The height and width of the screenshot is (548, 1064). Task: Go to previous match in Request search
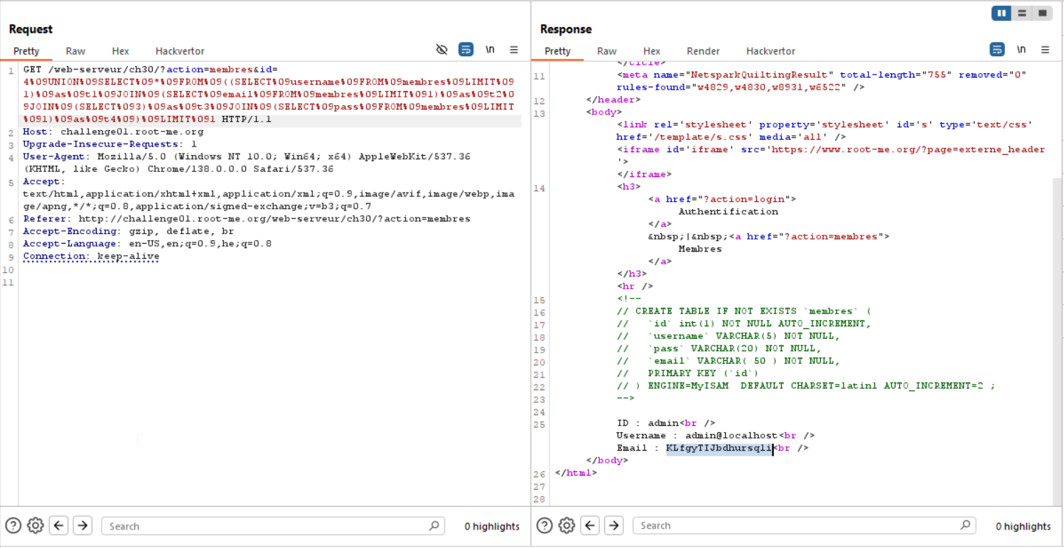pyautogui.click(x=59, y=525)
